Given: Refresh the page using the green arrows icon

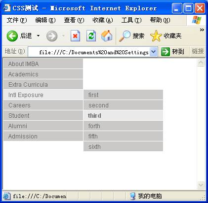Looking at the screenshot, I should [x=91, y=36].
